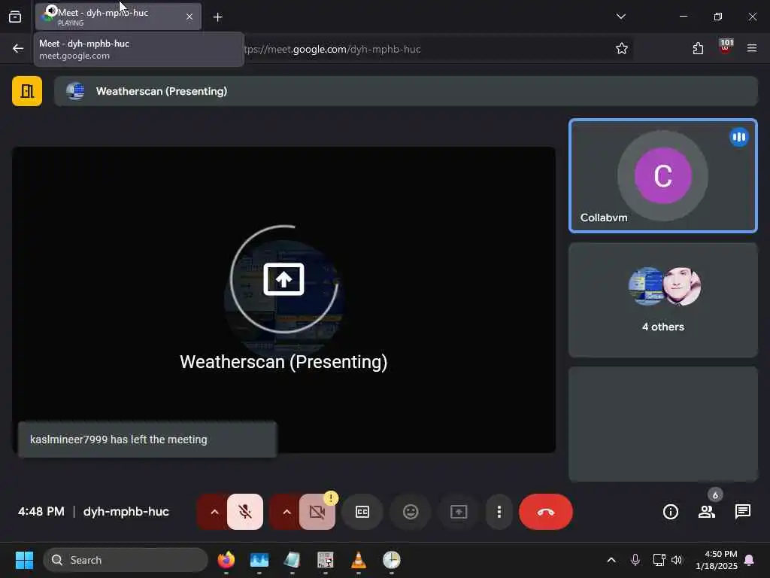The image size is (770, 578).
Task: Select the Collabvm participant tile
Action: (x=663, y=175)
